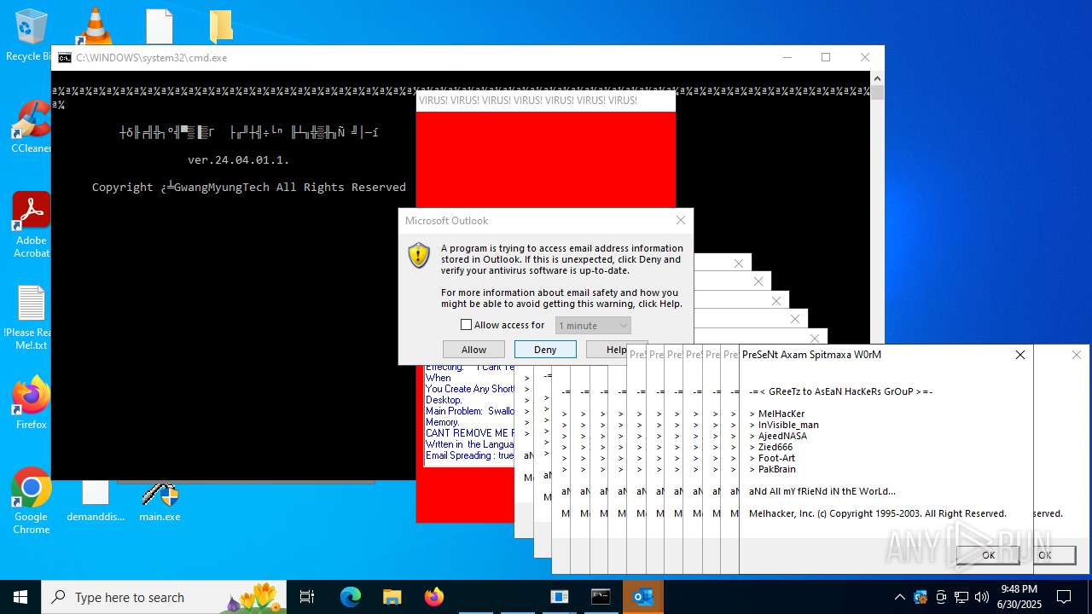1092x614 pixels.
Task: Select the blank document icon on desktop
Action: [x=160, y=26]
